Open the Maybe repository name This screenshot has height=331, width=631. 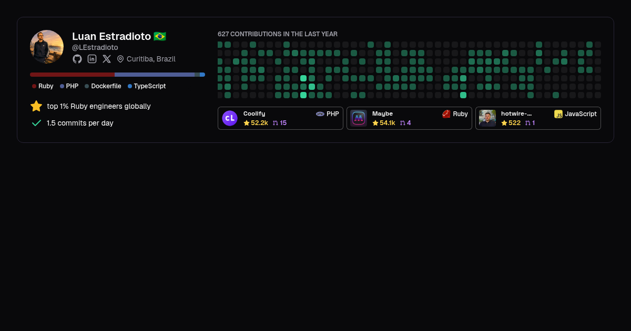coord(383,113)
